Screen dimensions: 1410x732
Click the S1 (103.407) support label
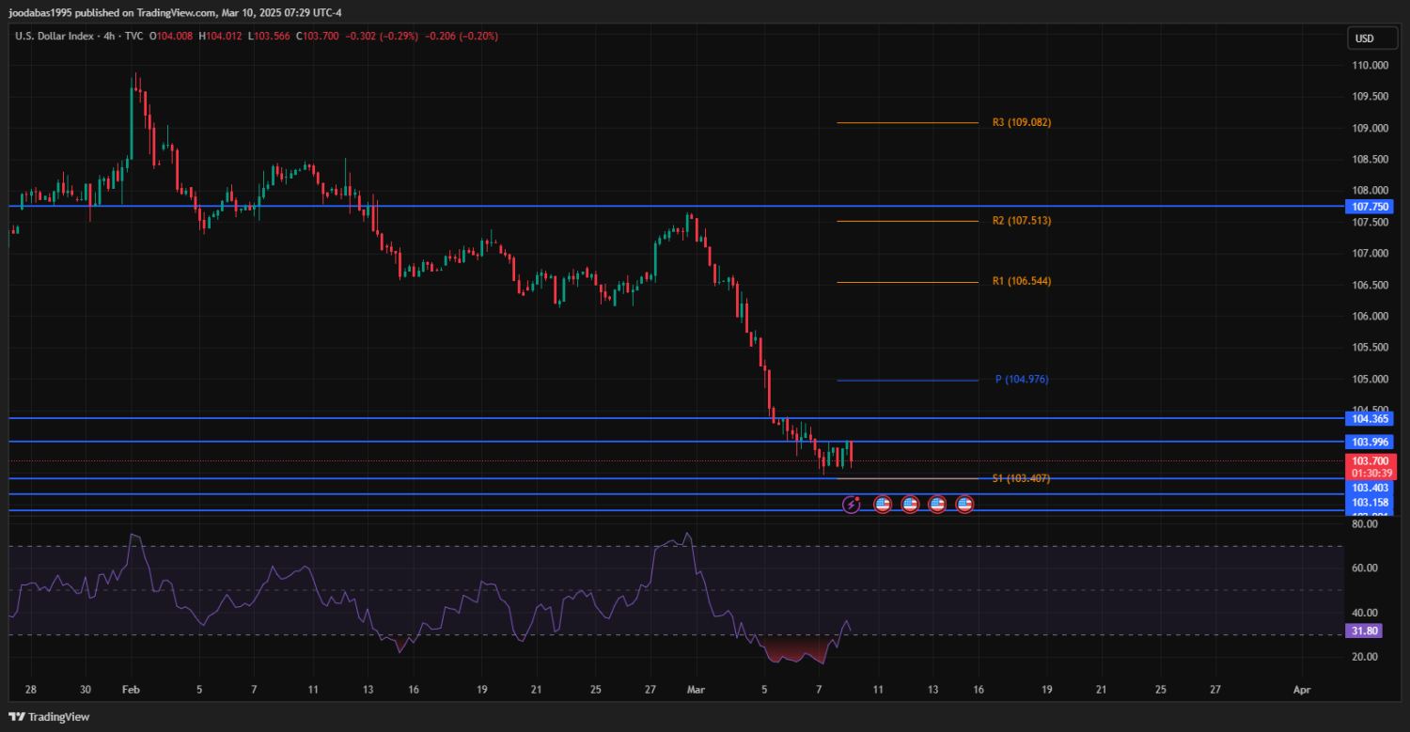[x=1021, y=478]
